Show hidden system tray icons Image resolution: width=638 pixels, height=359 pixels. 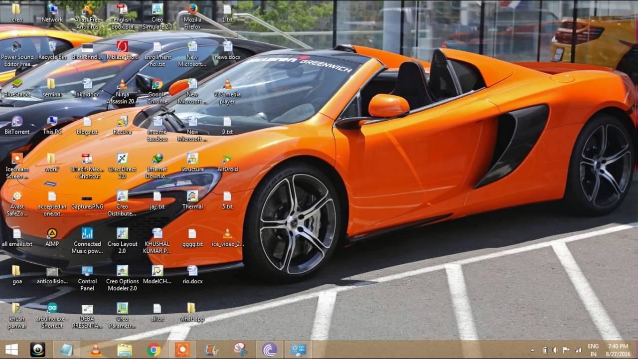click(532, 350)
